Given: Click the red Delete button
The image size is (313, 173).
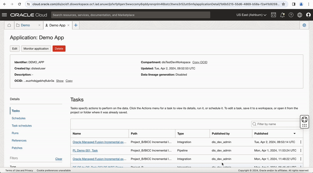Looking at the screenshot, I should [59, 49].
